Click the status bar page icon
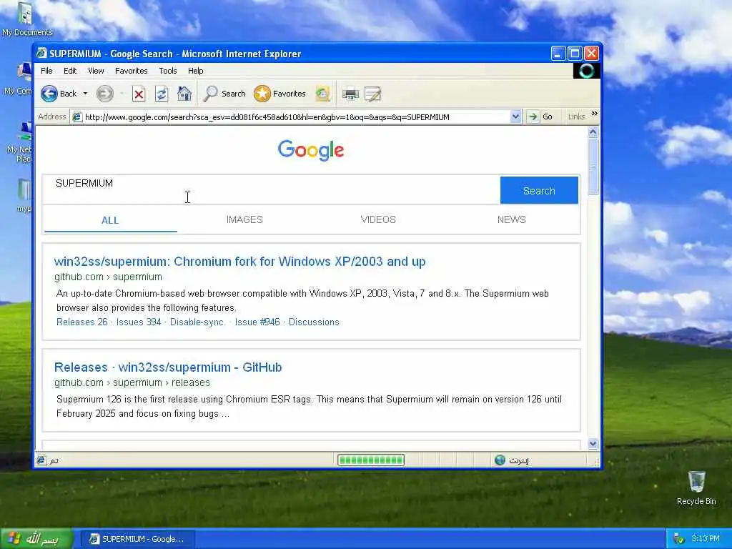 (41, 460)
